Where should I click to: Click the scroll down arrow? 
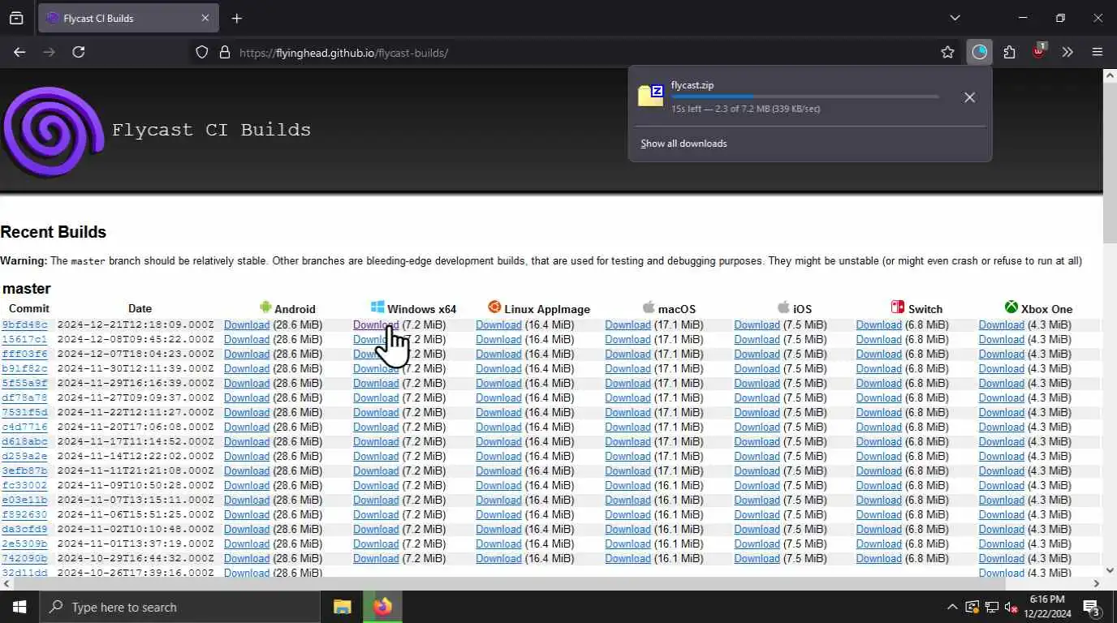pos(1110,570)
